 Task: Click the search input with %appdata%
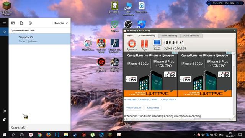[x=40, y=128]
